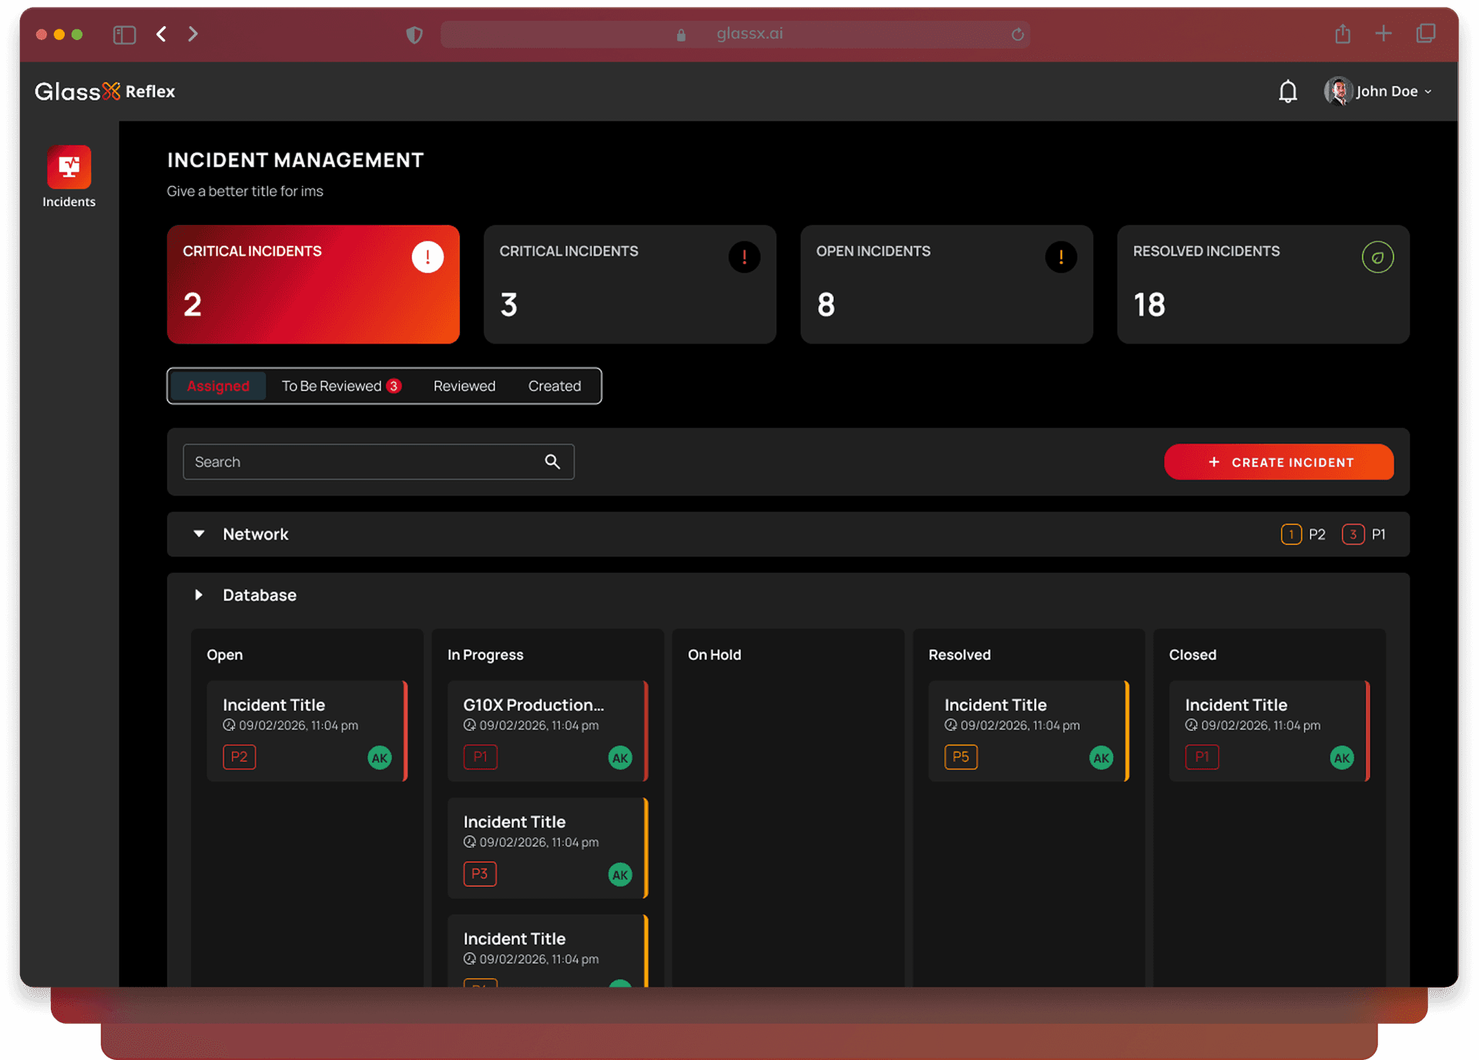Click the GlassX Reflex logo
1479x1060 pixels.
tap(105, 90)
